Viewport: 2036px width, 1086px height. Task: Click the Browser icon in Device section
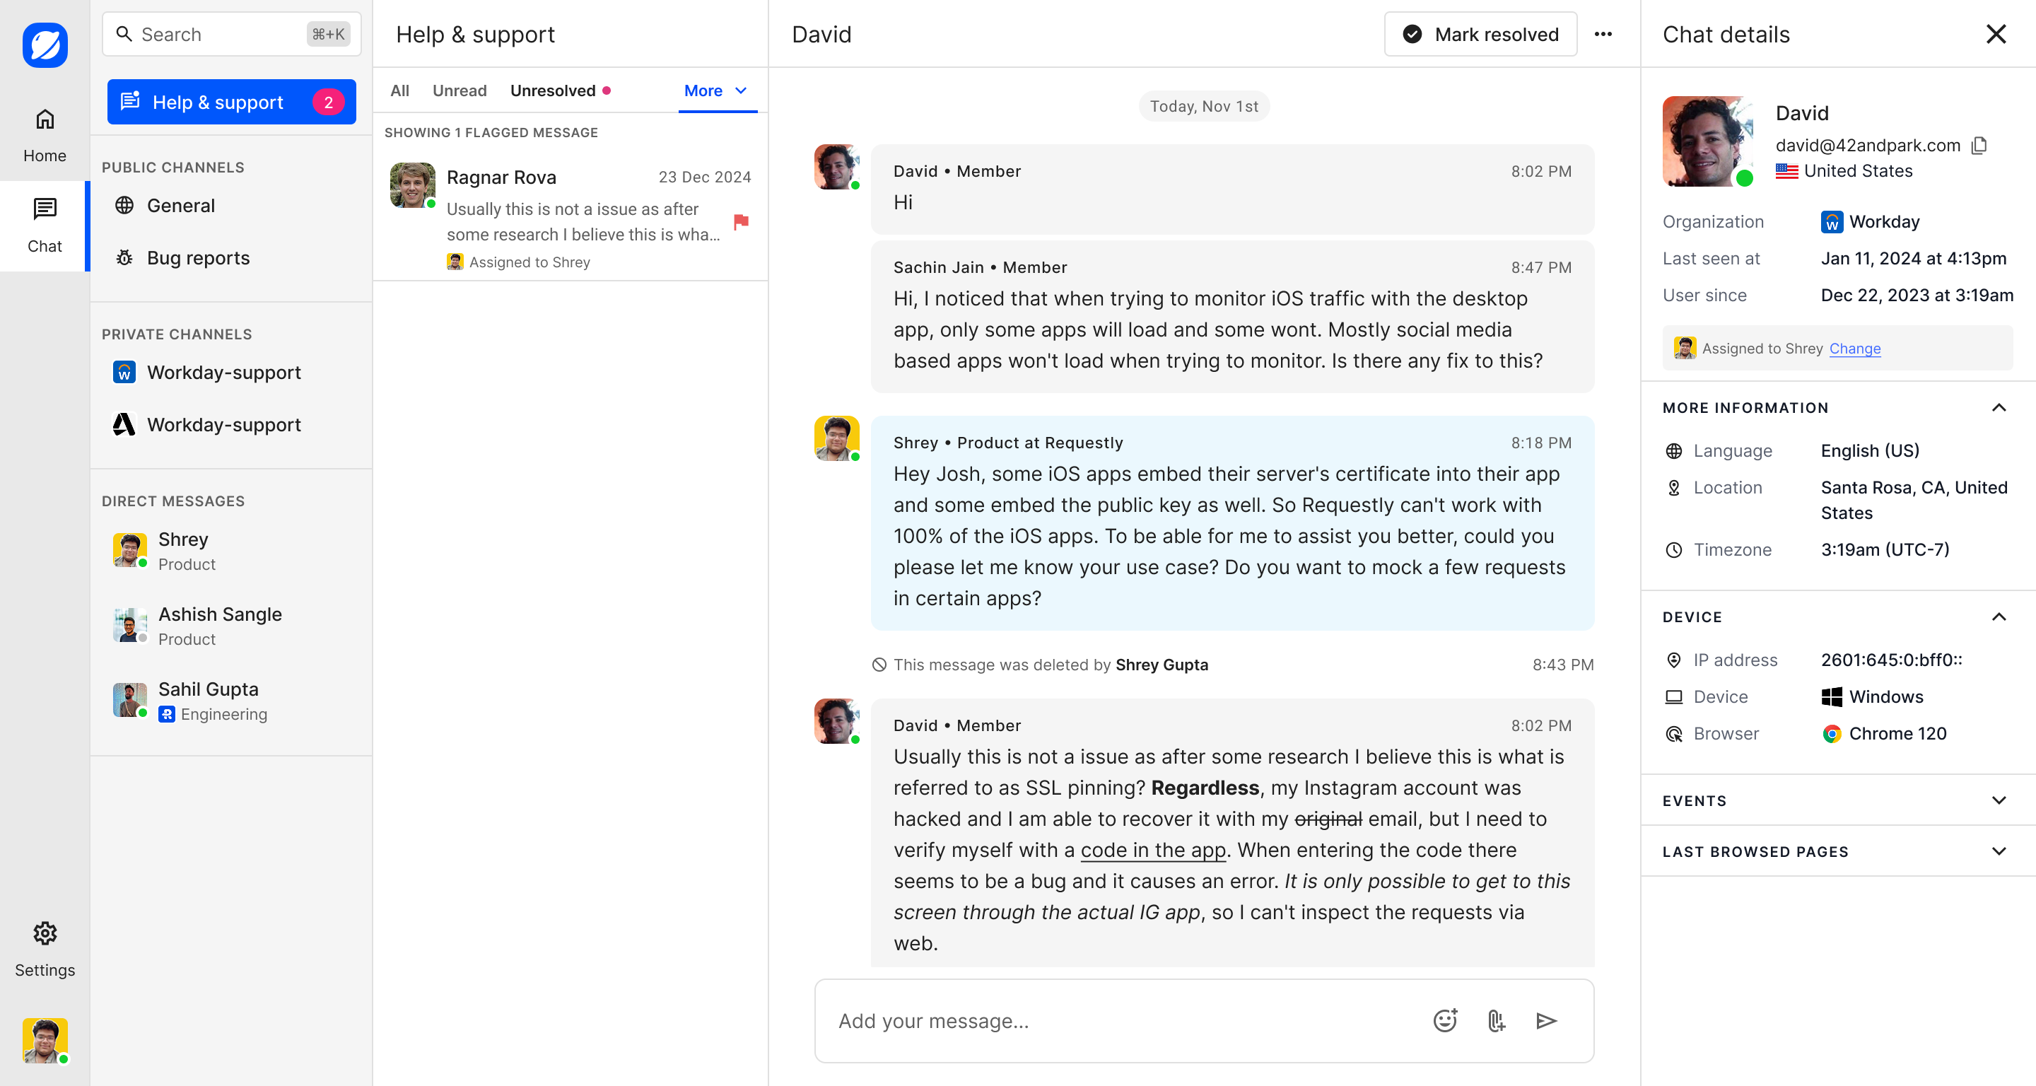[x=1673, y=735]
